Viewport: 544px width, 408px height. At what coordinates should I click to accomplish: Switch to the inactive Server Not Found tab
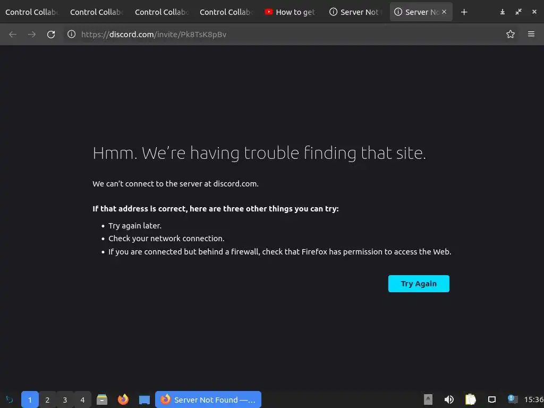355,12
